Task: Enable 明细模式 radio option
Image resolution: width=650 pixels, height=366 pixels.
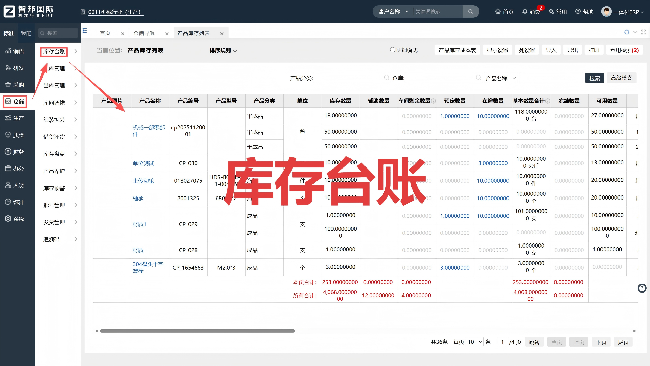Action: coord(392,50)
